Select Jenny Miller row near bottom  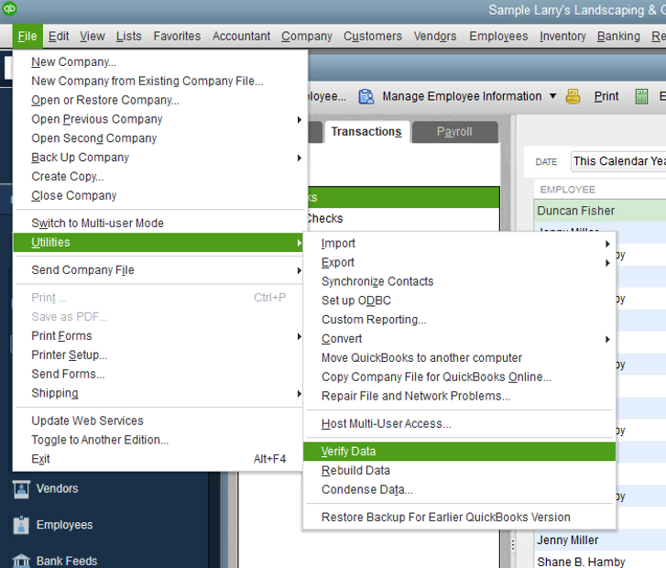point(600,541)
